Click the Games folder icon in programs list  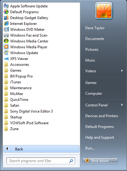6,70
